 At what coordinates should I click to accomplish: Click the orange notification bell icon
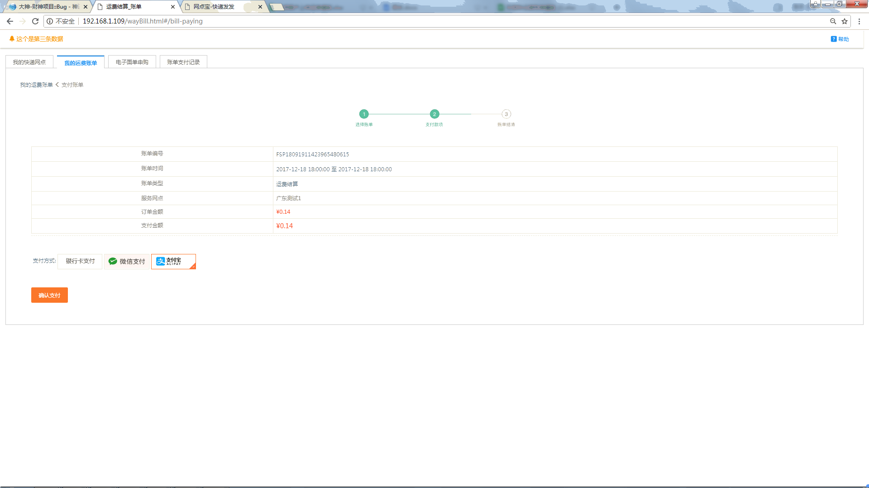(x=12, y=39)
